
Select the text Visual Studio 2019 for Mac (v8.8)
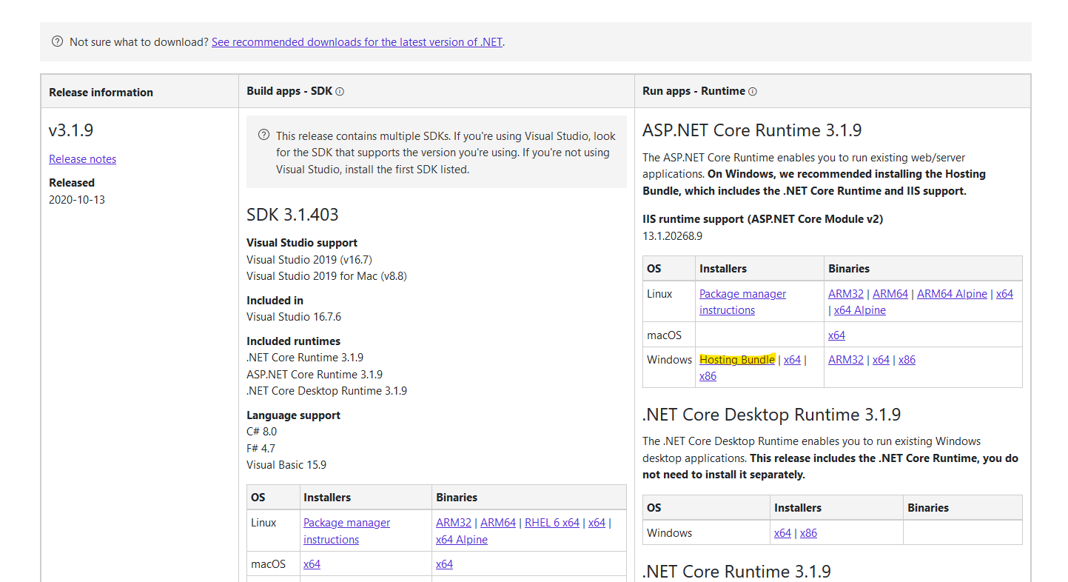326,276
